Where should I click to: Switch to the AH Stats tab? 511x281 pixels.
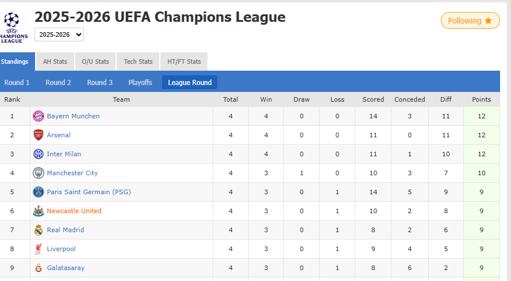[55, 61]
